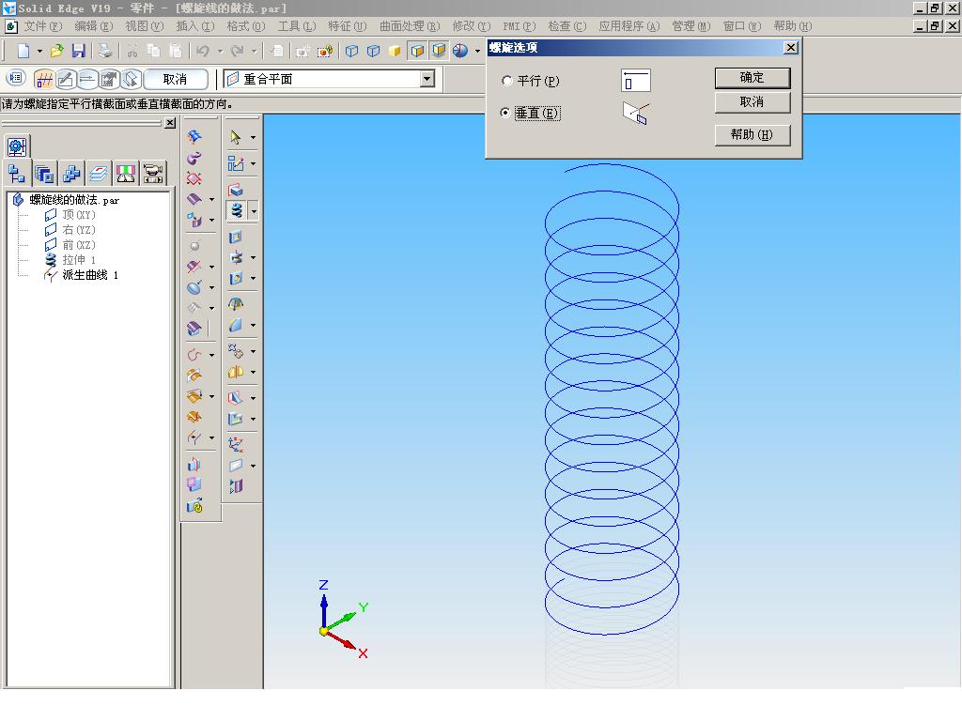Open the Feature Library tab
This screenshot has width=962, height=721.
tap(44, 174)
